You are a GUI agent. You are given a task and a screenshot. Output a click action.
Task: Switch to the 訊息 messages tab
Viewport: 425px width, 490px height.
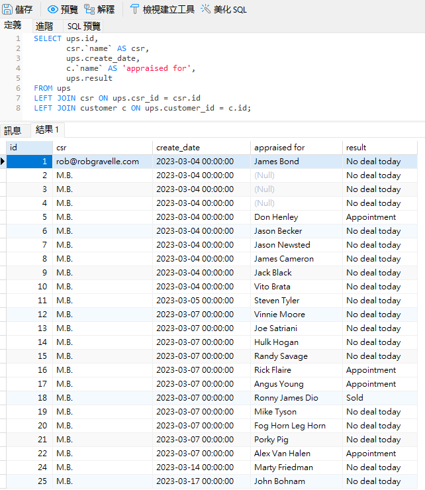point(13,130)
